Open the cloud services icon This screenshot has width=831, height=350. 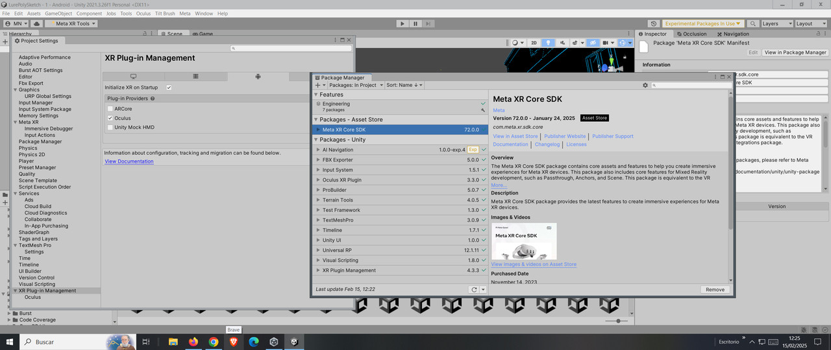(37, 23)
